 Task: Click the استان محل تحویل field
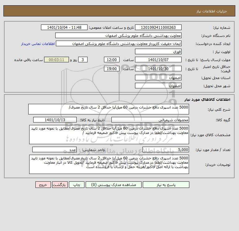[158, 78]
